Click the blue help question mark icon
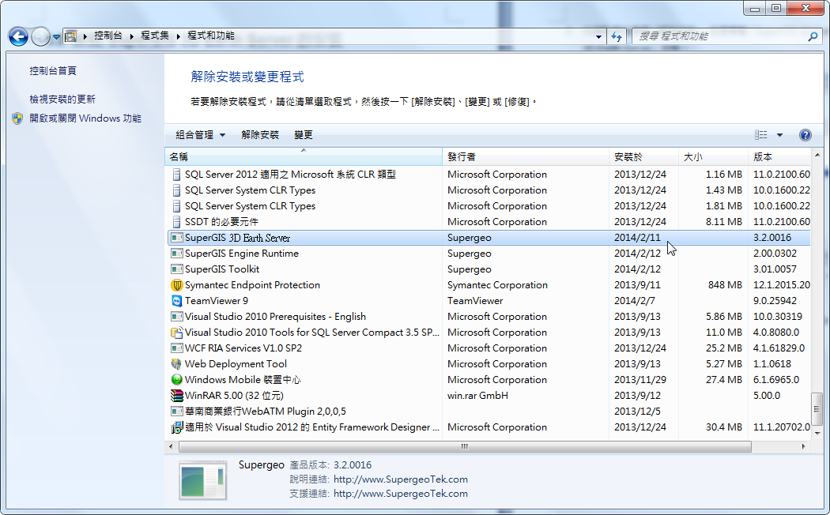The image size is (830, 515). tap(805, 135)
